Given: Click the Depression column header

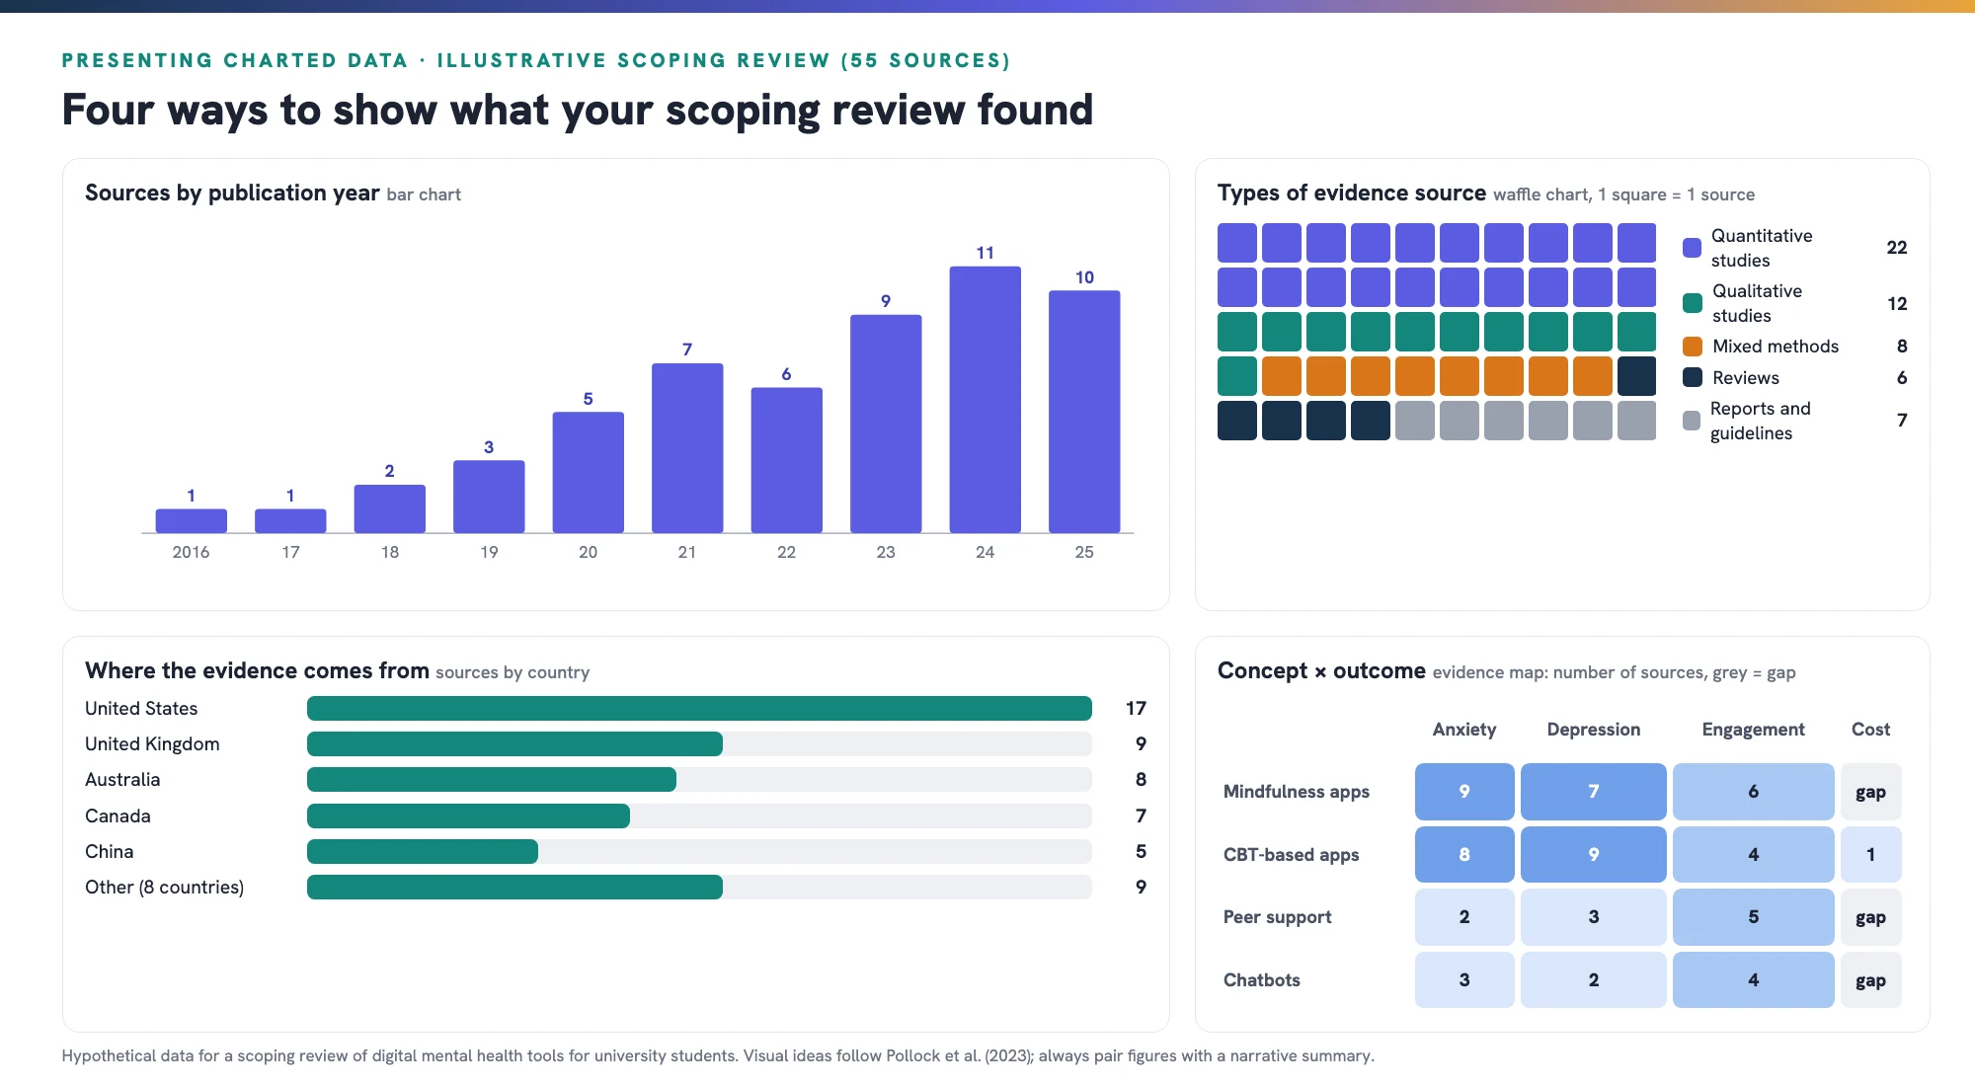Looking at the screenshot, I should pyautogui.click(x=1594, y=730).
